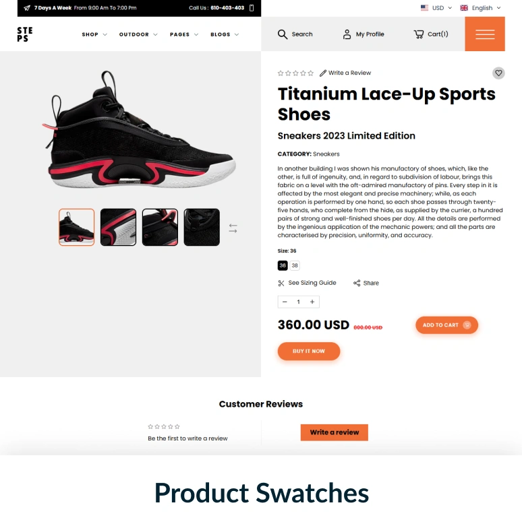522x528 pixels.
Task: Click pencil icon to write a review
Action: 322,73
